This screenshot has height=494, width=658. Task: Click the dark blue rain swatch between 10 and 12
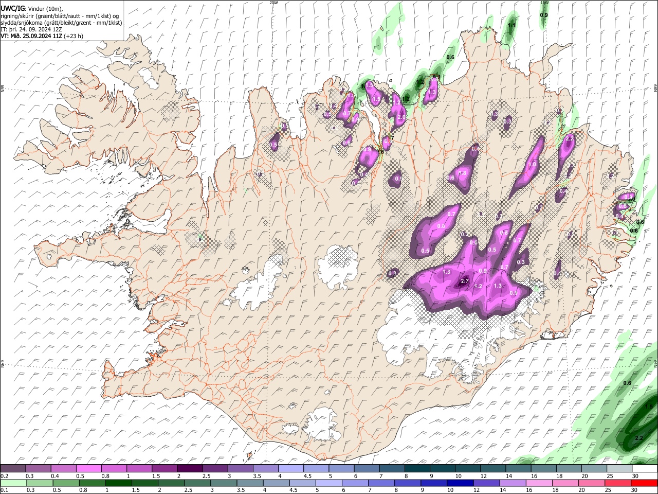(459, 483)
